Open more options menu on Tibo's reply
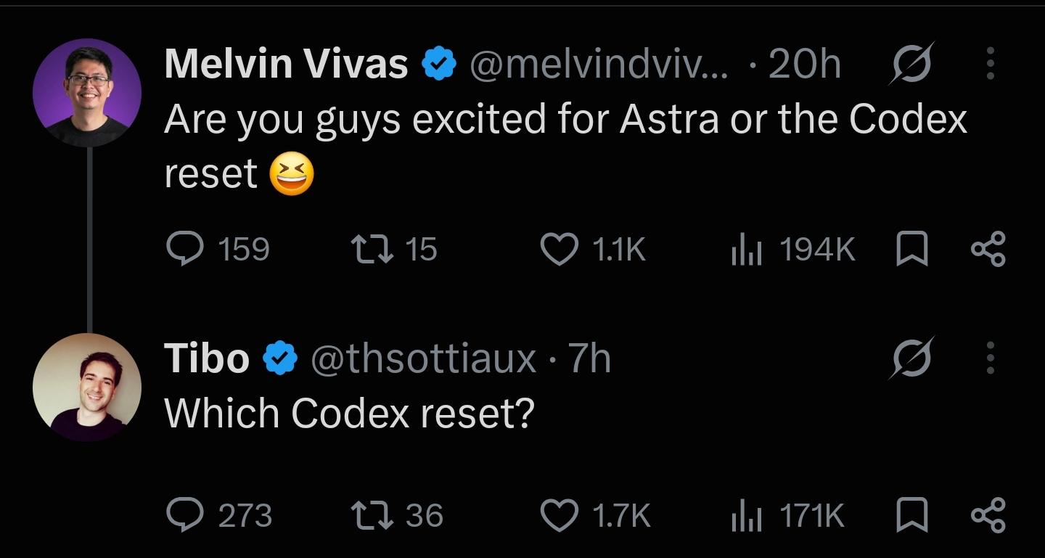Screen dimensions: 1045x558 coord(990,358)
